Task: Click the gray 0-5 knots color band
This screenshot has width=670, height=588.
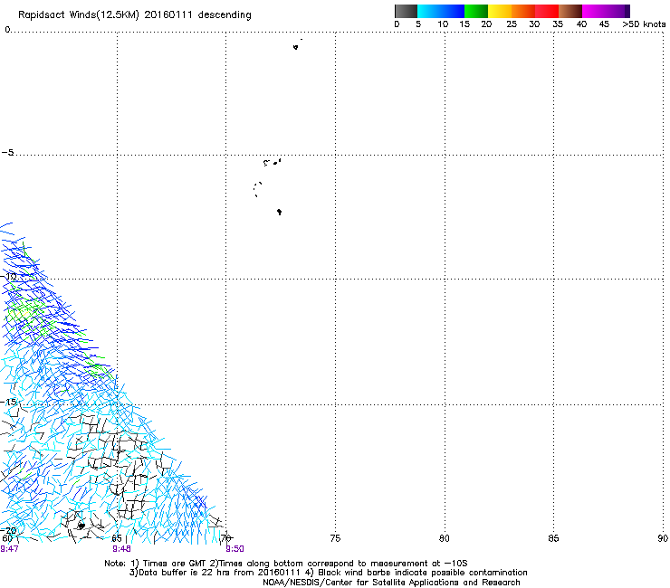Action: [x=406, y=11]
